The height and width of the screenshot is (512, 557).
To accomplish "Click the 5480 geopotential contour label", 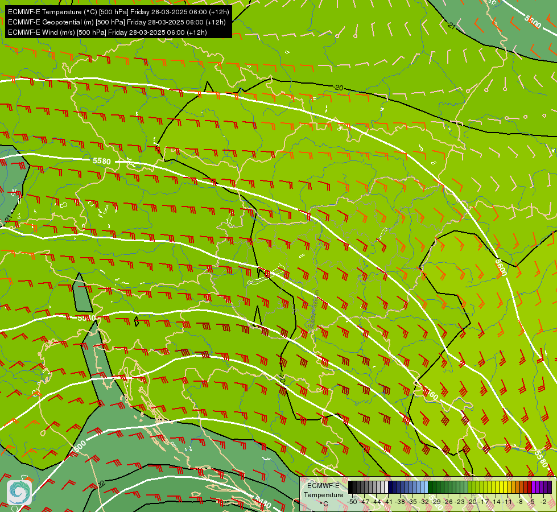I will tap(263, 503).
